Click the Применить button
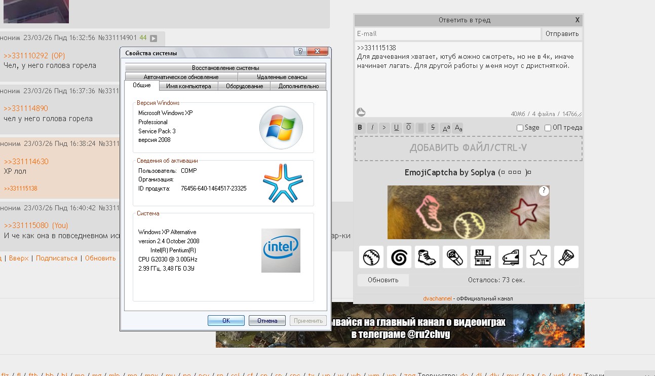This screenshot has height=376, width=655. pyautogui.click(x=309, y=321)
